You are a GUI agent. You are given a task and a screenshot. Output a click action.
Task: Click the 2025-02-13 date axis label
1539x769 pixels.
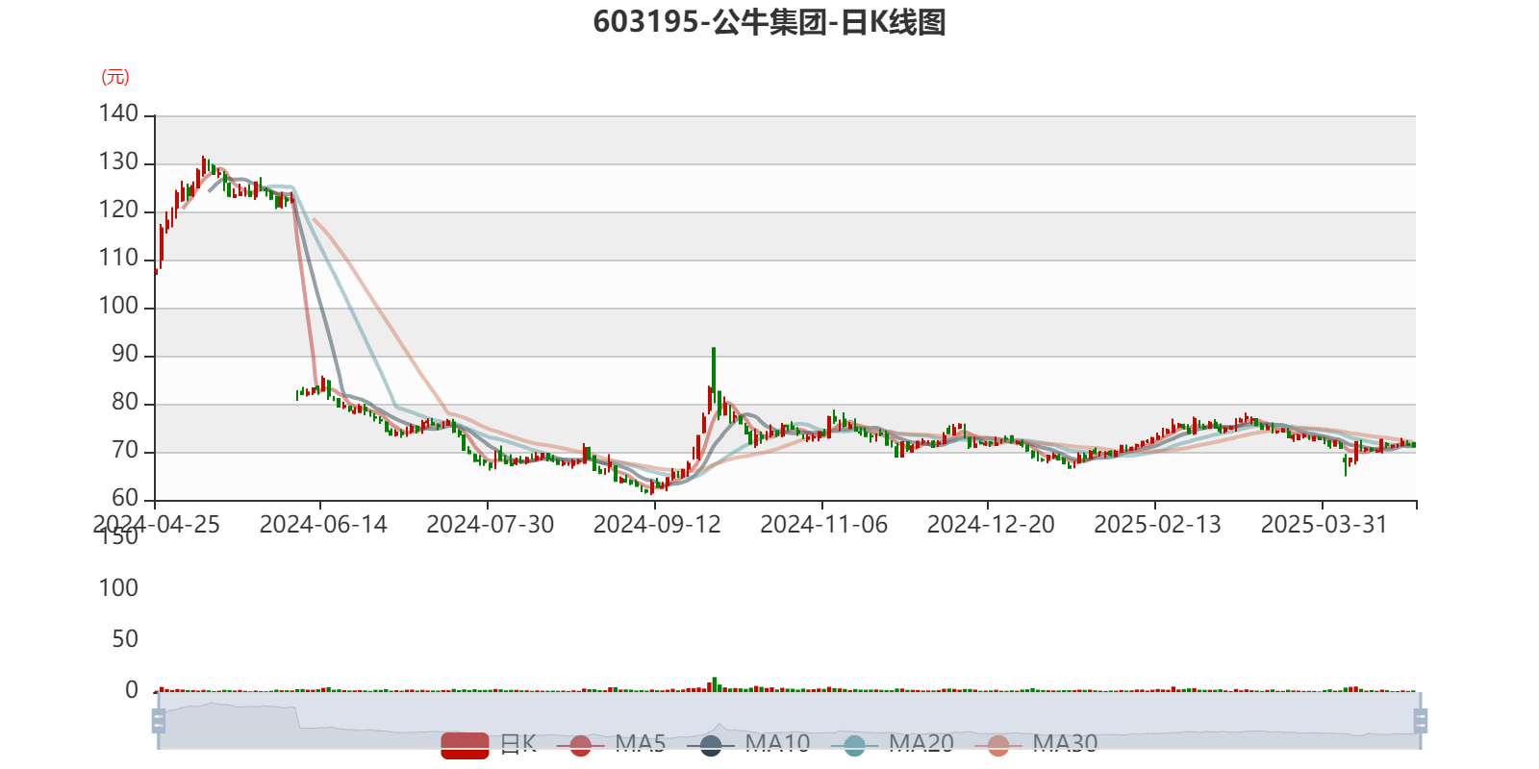coord(1157,524)
